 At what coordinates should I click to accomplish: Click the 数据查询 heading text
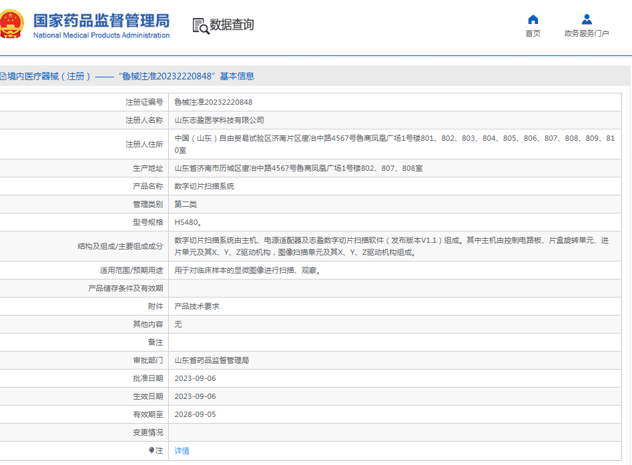click(232, 25)
